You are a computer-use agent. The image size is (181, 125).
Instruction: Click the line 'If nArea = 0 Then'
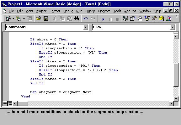pos(49,39)
